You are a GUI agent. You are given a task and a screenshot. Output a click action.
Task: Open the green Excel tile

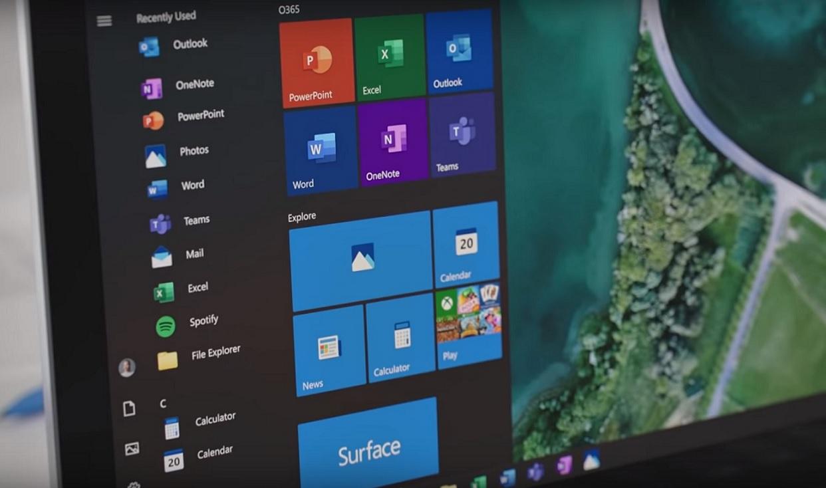pos(390,57)
